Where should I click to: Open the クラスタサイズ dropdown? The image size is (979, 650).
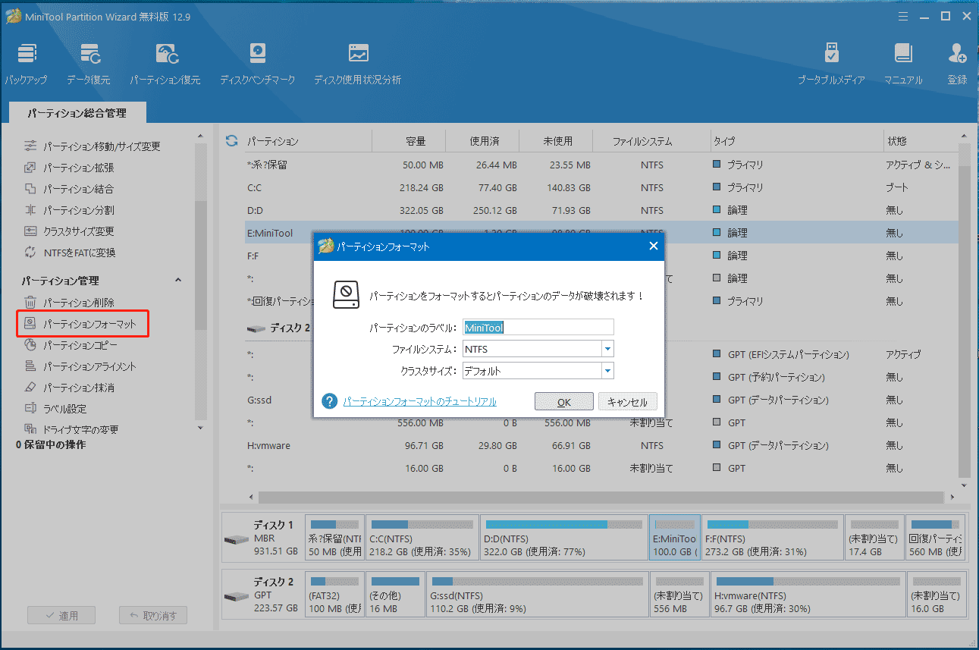(x=607, y=371)
